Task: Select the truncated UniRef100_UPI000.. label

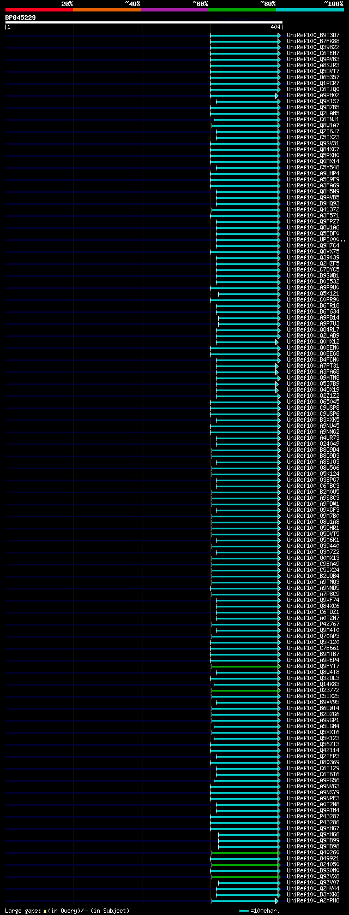Action: [x=316, y=239]
